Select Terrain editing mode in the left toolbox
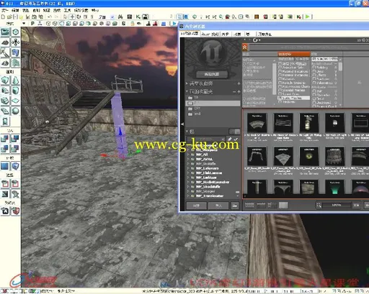Screen dimensions: 369x294 (5, 42)
